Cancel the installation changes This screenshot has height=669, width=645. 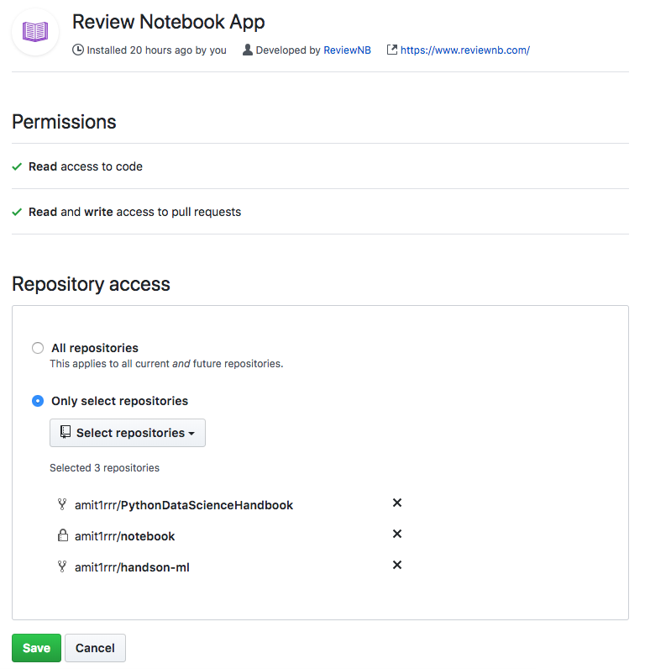pos(95,648)
